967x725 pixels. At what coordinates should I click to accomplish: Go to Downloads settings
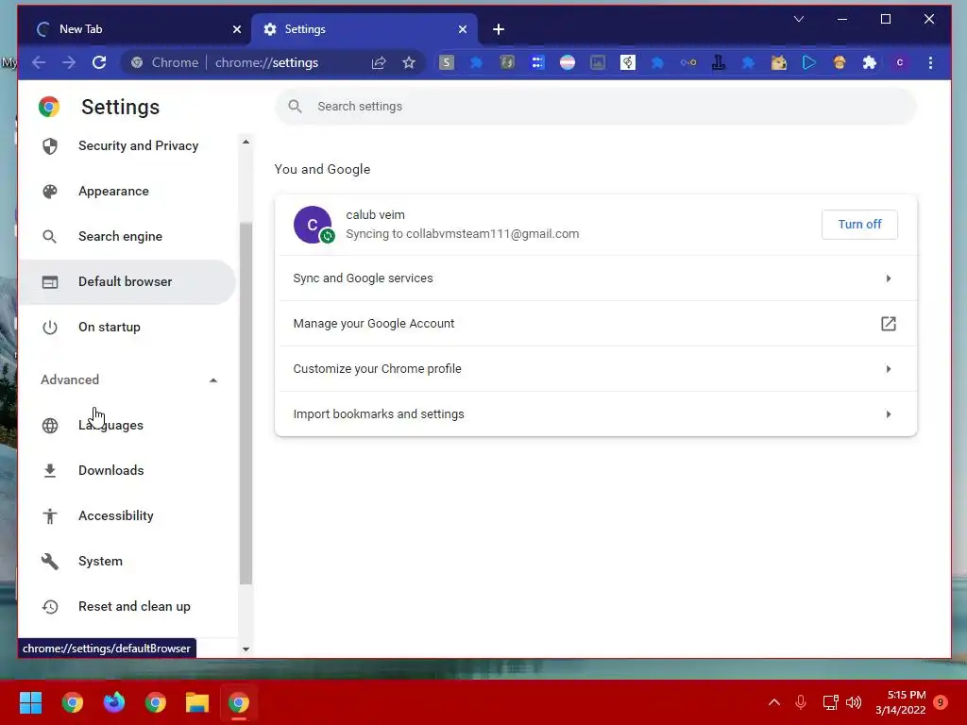127,470
